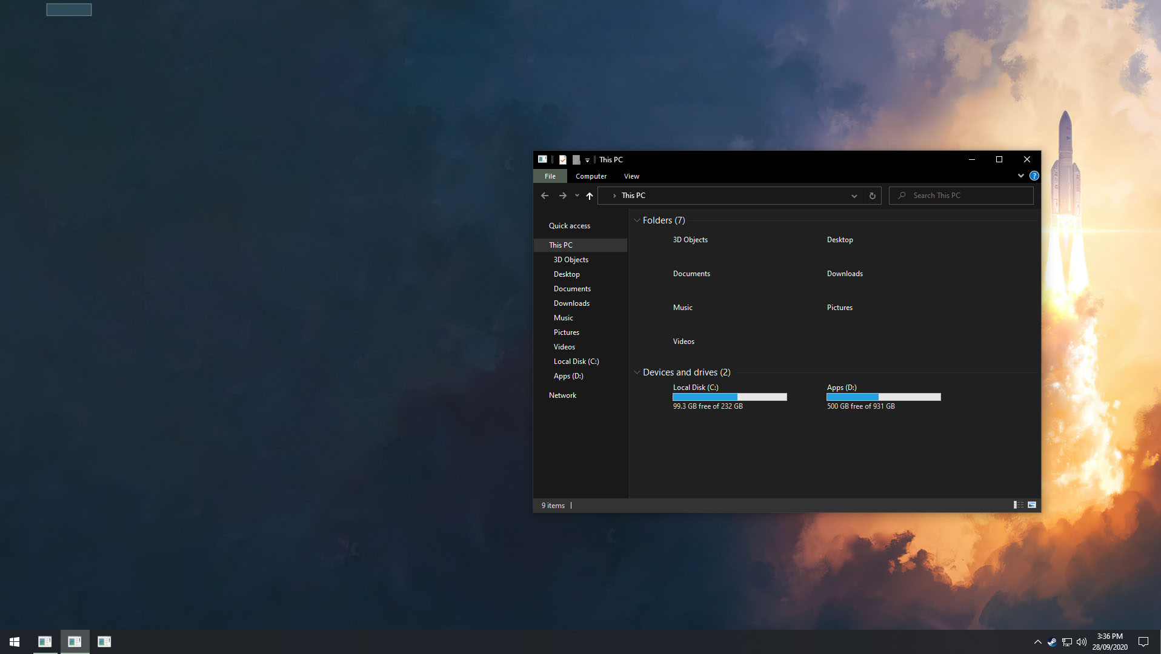Image resolution: width=1161 pixels, height=654 pixels.
Task: Select Apps (D:) drive in main pane
Action: (x=842, y=388)
